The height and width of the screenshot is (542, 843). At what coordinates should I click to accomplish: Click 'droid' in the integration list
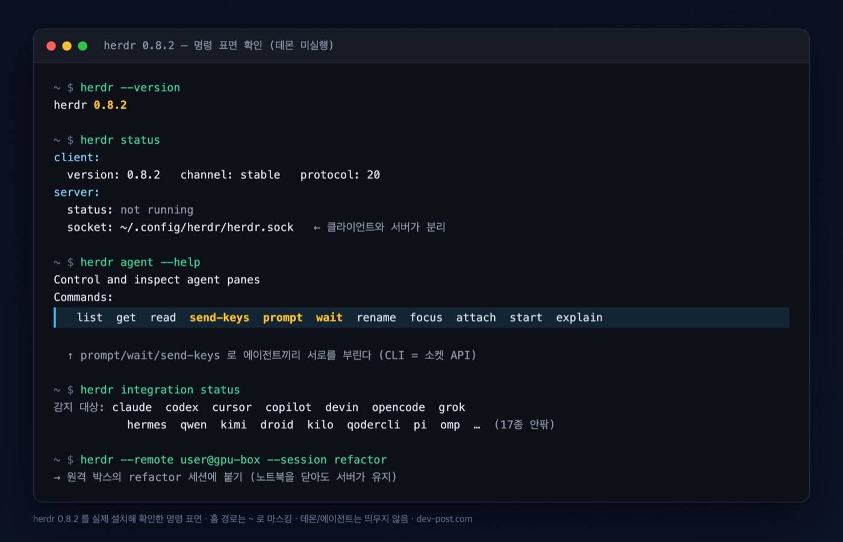point(277,425)
